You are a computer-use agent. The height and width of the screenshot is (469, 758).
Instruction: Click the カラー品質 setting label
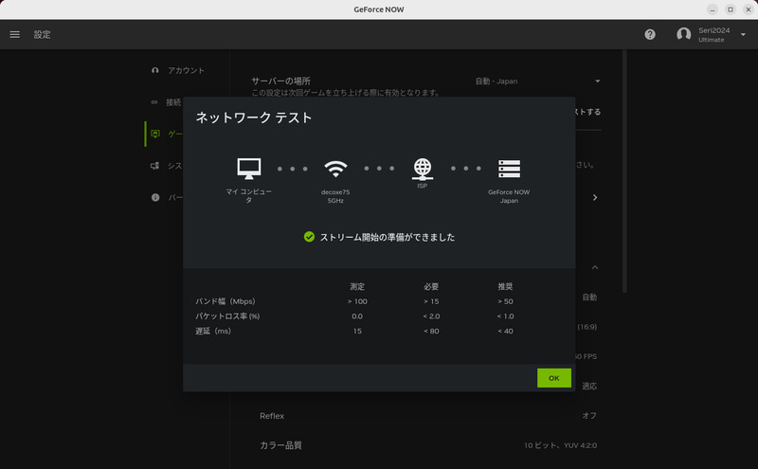[x=280, y=445]
